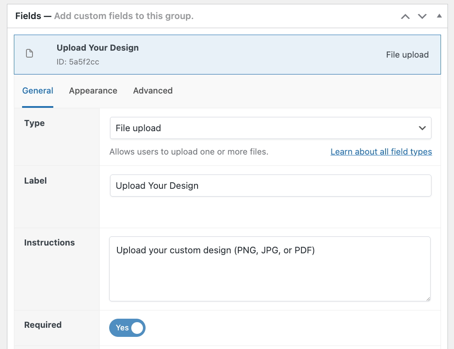The width and height of the screenshot is (454, 349).
Task: Click the Learn about all field types link
Action: [381, 152]
